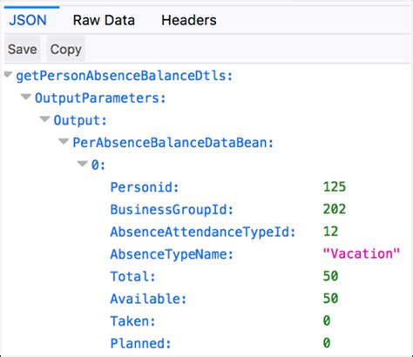413x357 pixels.
Task: Collapse the OutputParameters node
Action: [26, 97]
